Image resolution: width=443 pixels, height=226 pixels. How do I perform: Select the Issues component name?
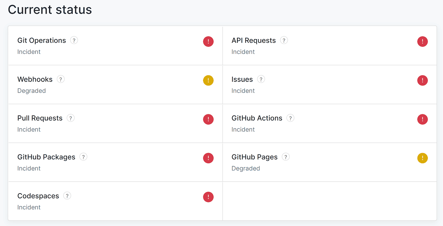tap(242, 79)
